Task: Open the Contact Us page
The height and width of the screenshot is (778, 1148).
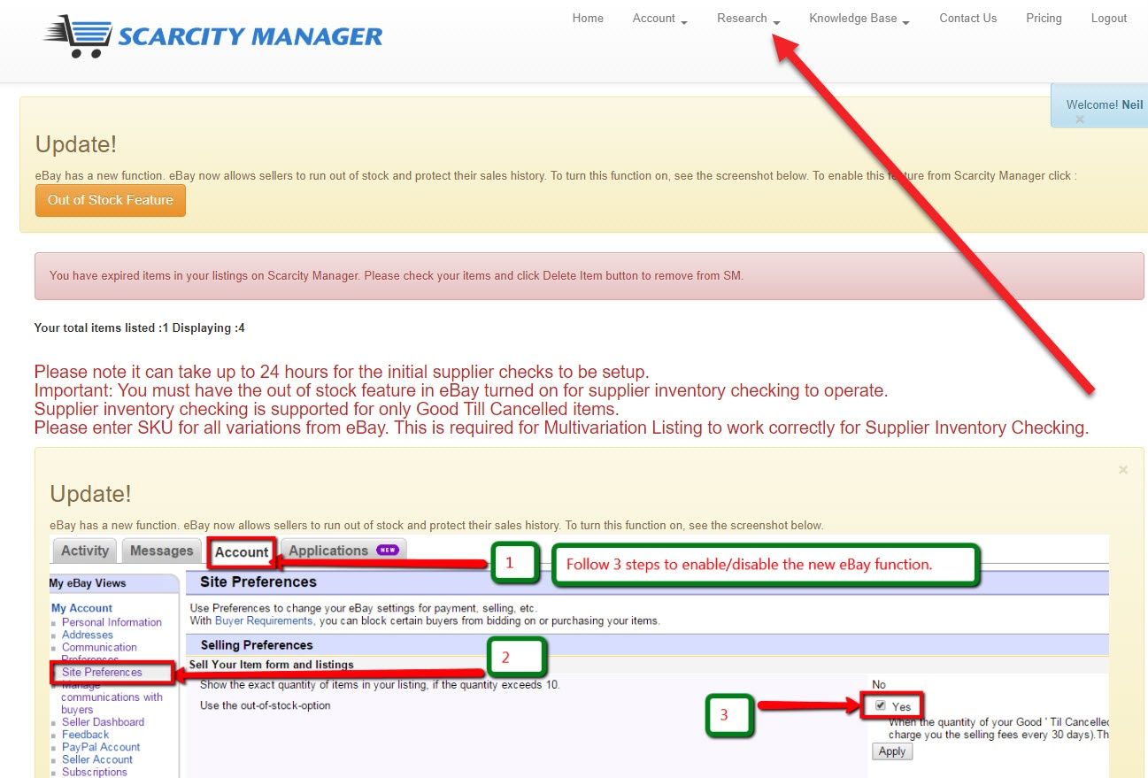Action: point(967,18)
